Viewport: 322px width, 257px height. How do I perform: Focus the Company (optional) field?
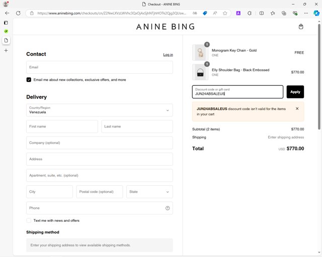(100, 143)
